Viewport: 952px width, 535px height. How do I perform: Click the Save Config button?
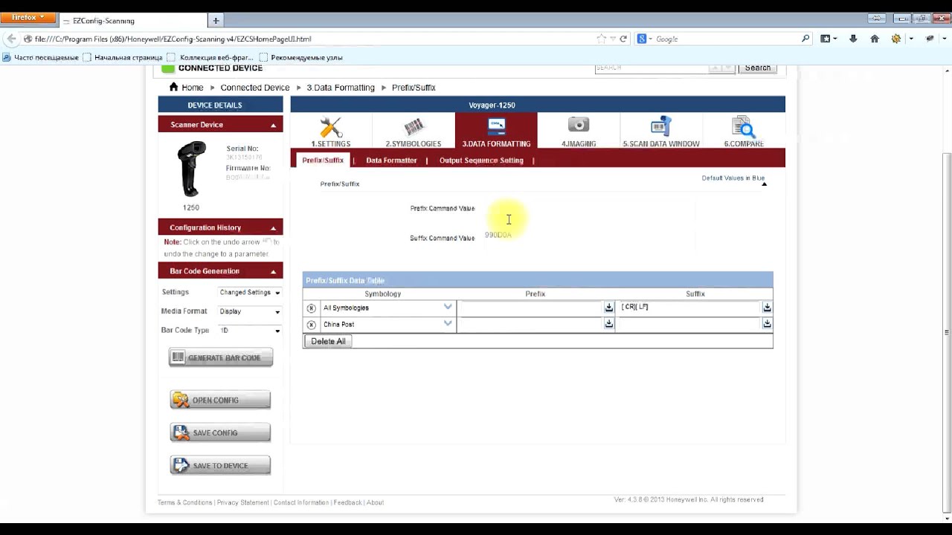(220, 432)
